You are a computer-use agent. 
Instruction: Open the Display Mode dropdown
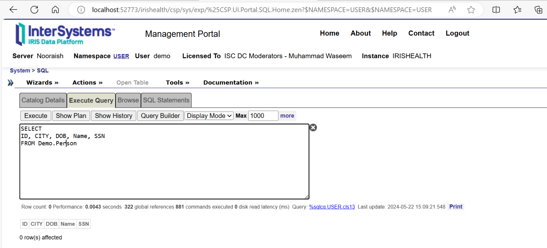point(209,116)
